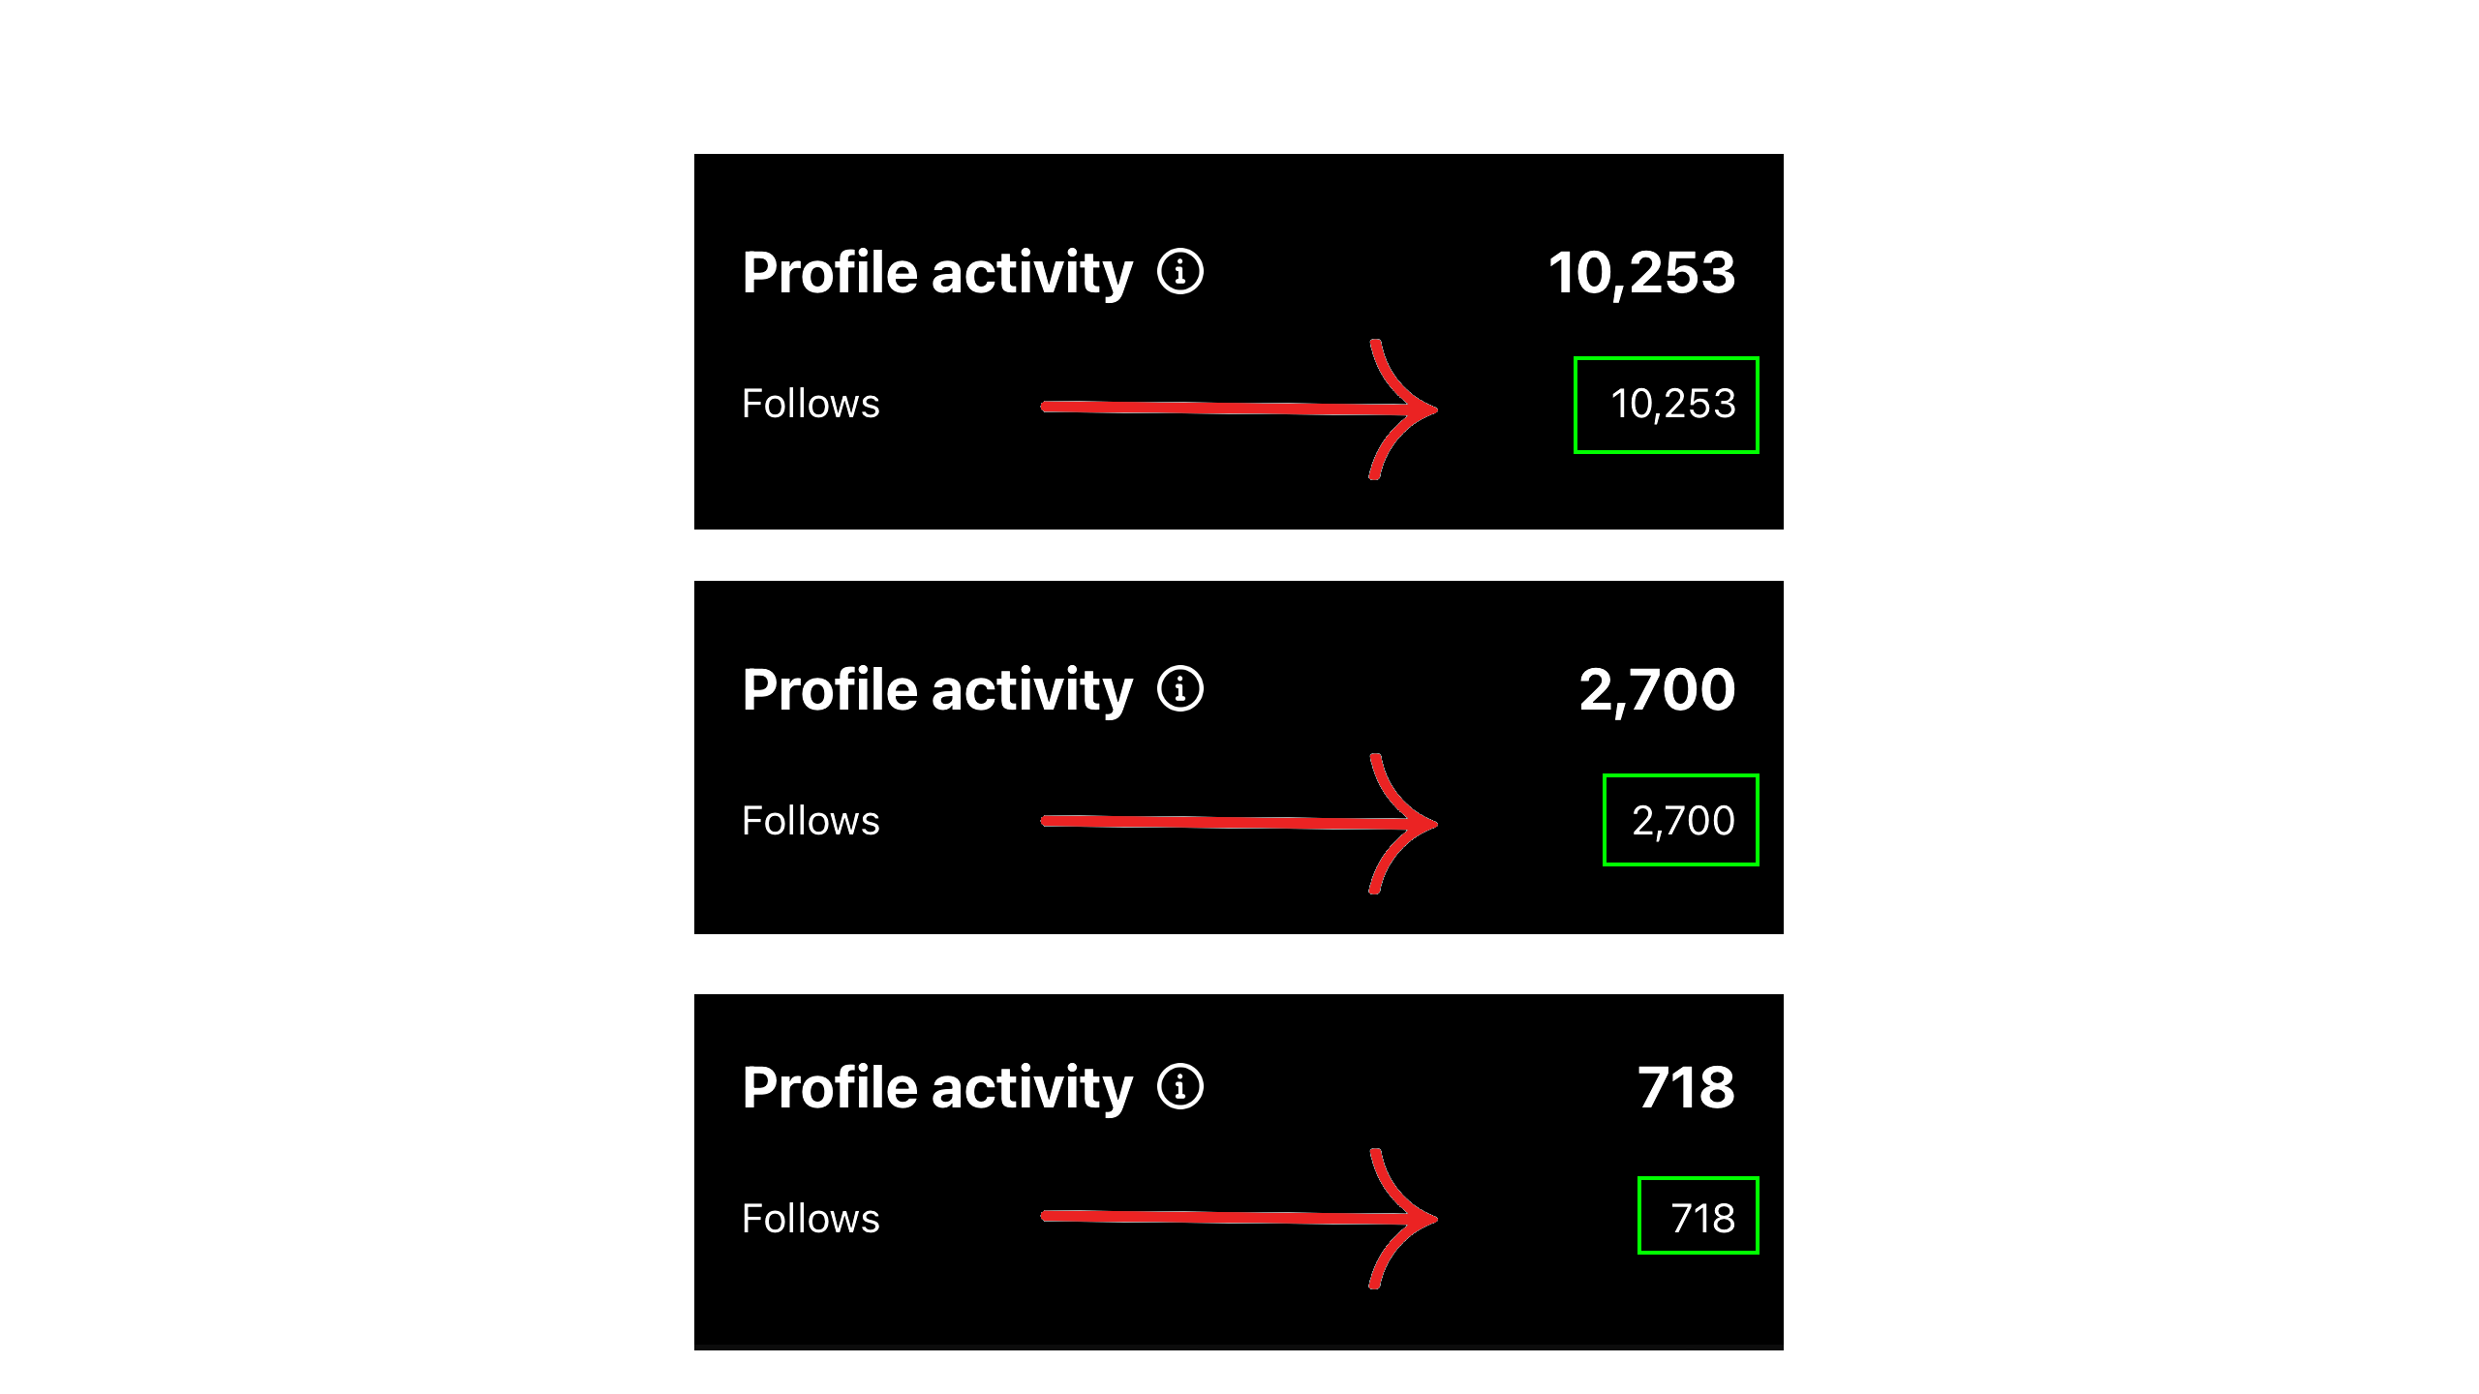Click the info icon beside the 718 Profile activity
The width and height of the screenshot is (2479, 1394).
point(1179,1087)
